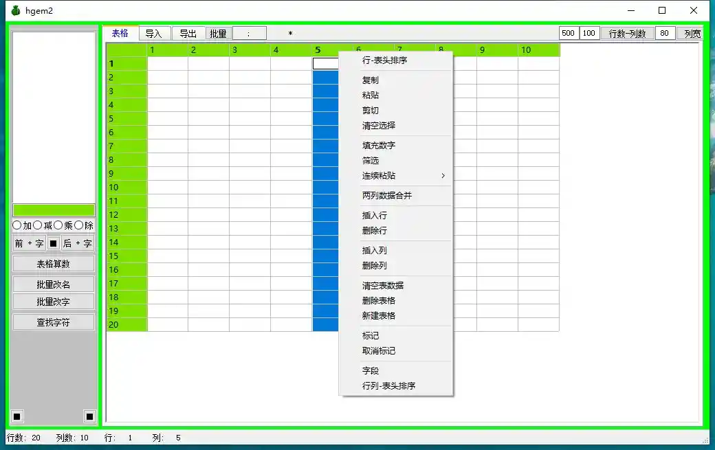Select 删除表格 in context menu
The width and height of the screenshot is (715, 450).
(396, 301)
